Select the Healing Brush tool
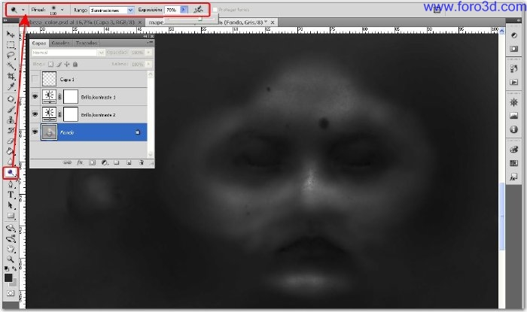This screenshot has width=527, height=312. [x=11, y=99]
